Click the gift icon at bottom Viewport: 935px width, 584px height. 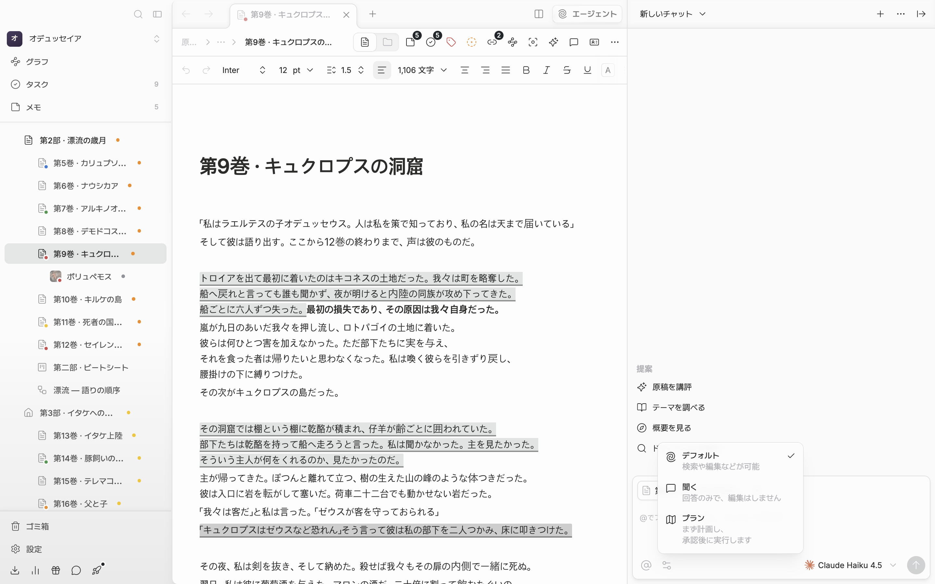click(x=56, y=570)
